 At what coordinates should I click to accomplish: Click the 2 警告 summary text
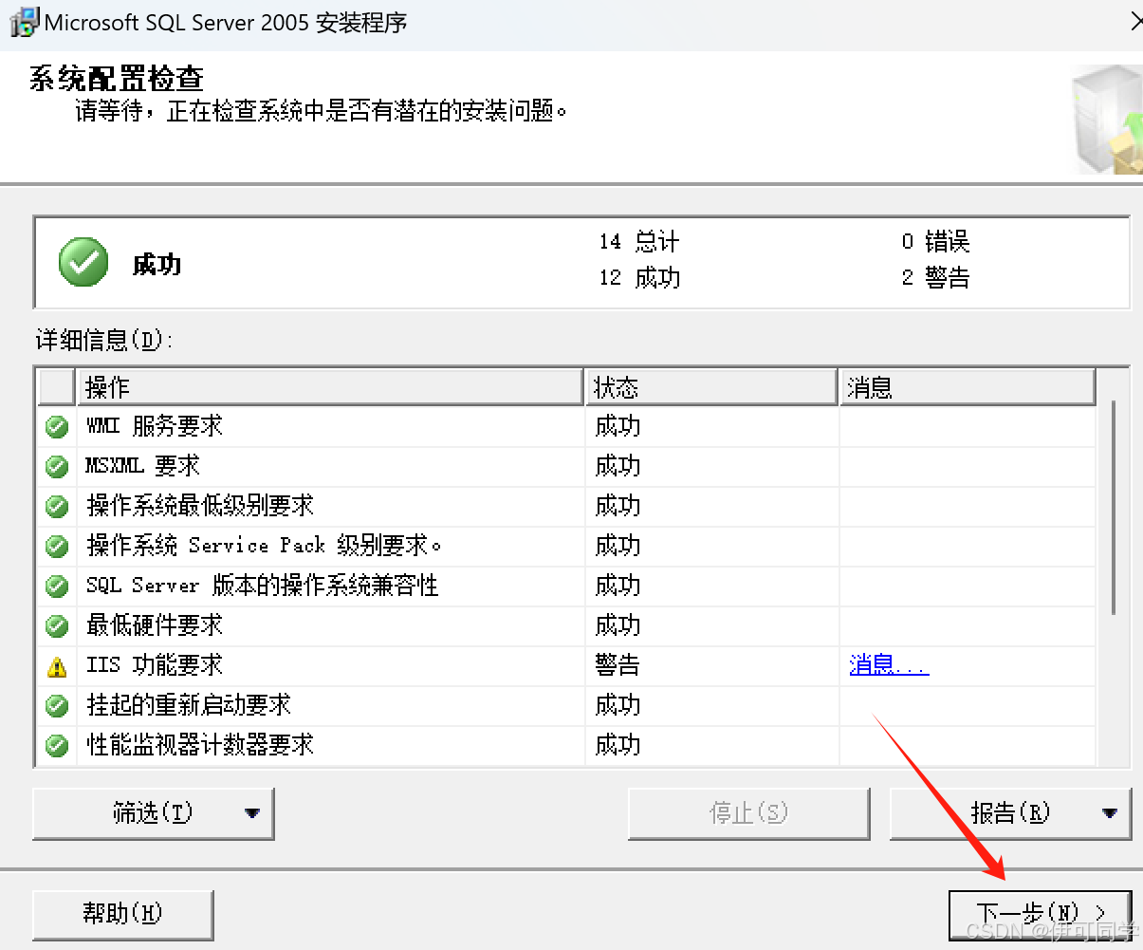[x=935, y=278]
